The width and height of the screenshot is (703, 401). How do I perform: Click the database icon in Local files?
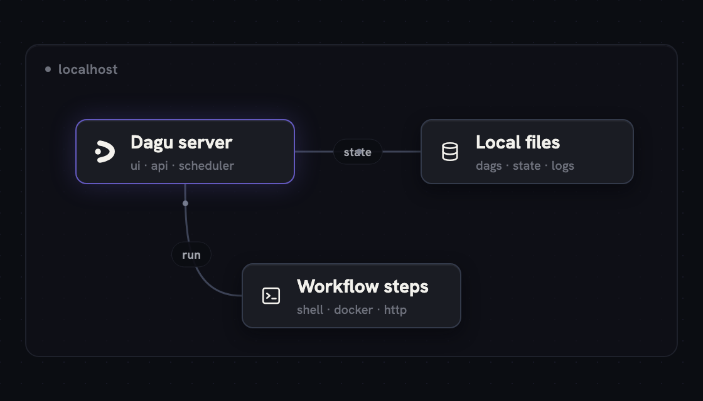[x=449, y=152]
